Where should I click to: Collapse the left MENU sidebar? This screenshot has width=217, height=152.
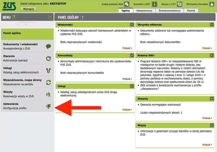(x=50, y=17)
